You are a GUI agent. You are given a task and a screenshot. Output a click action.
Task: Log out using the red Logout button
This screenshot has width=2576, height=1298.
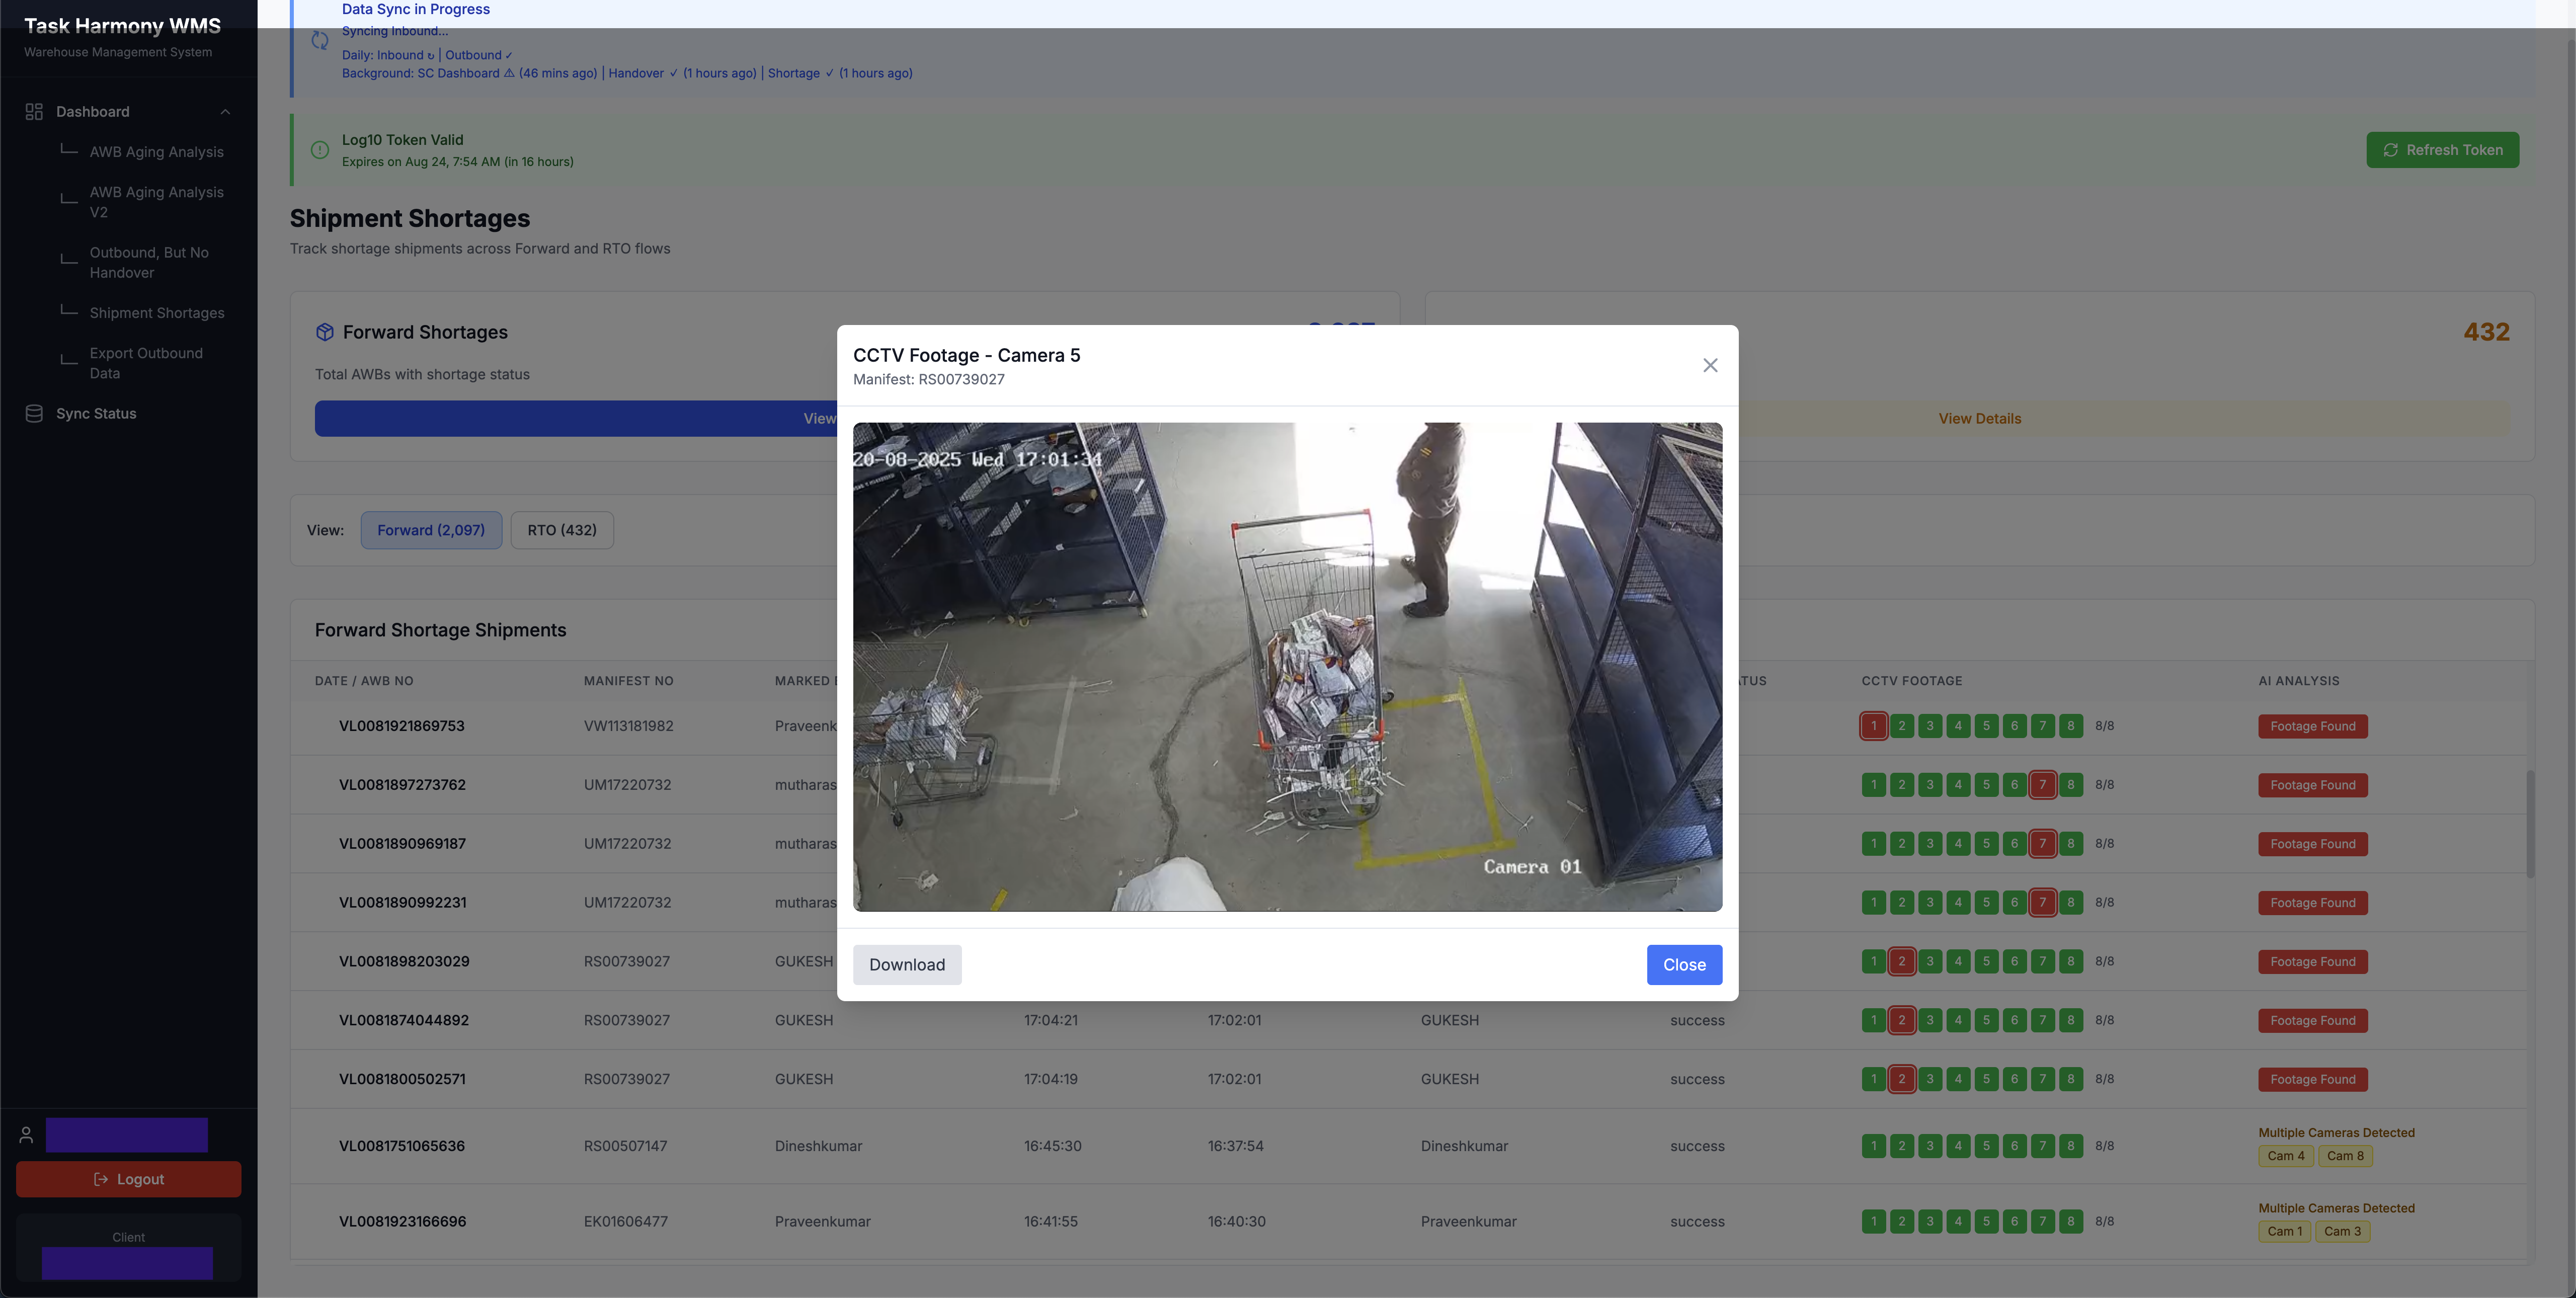click(128, 1179)
